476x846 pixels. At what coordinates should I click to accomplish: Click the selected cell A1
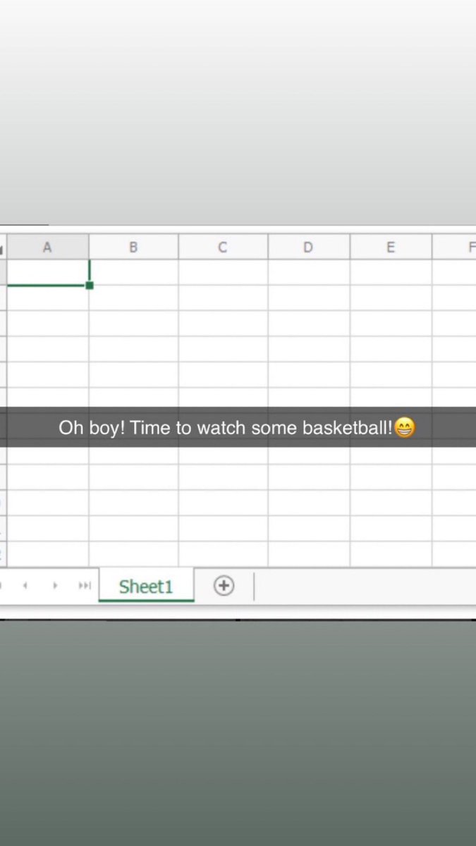[47, 272]
